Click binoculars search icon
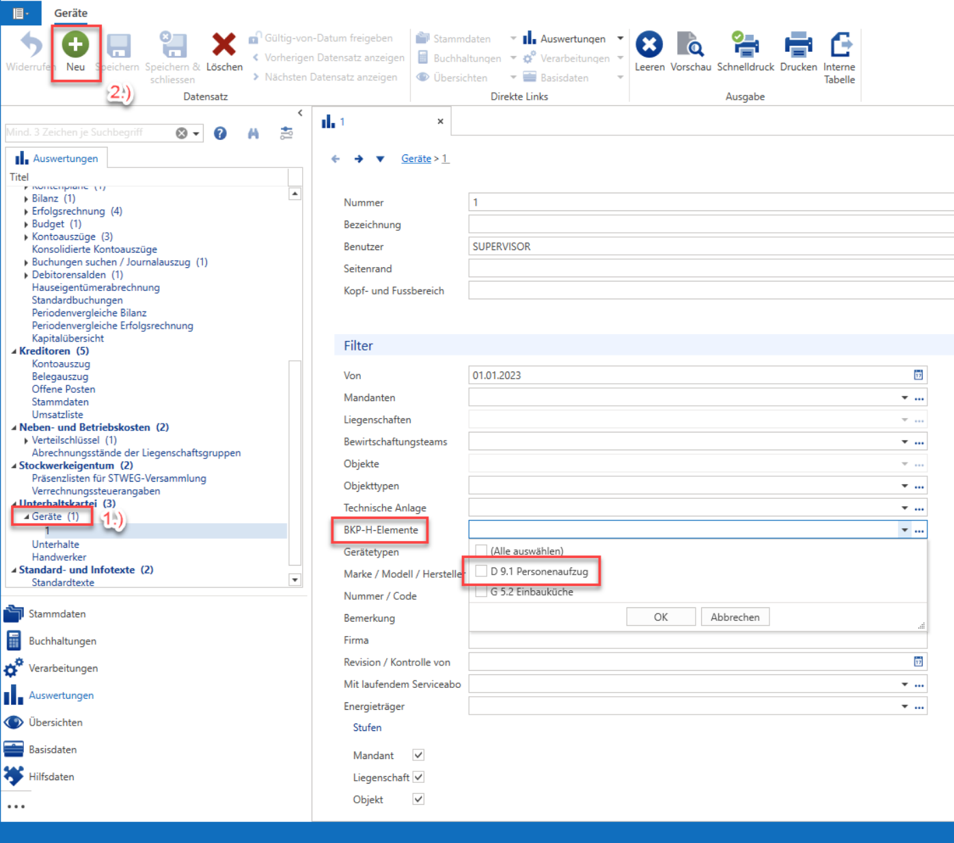Viewport: 954px width, 843px height. 254,133
